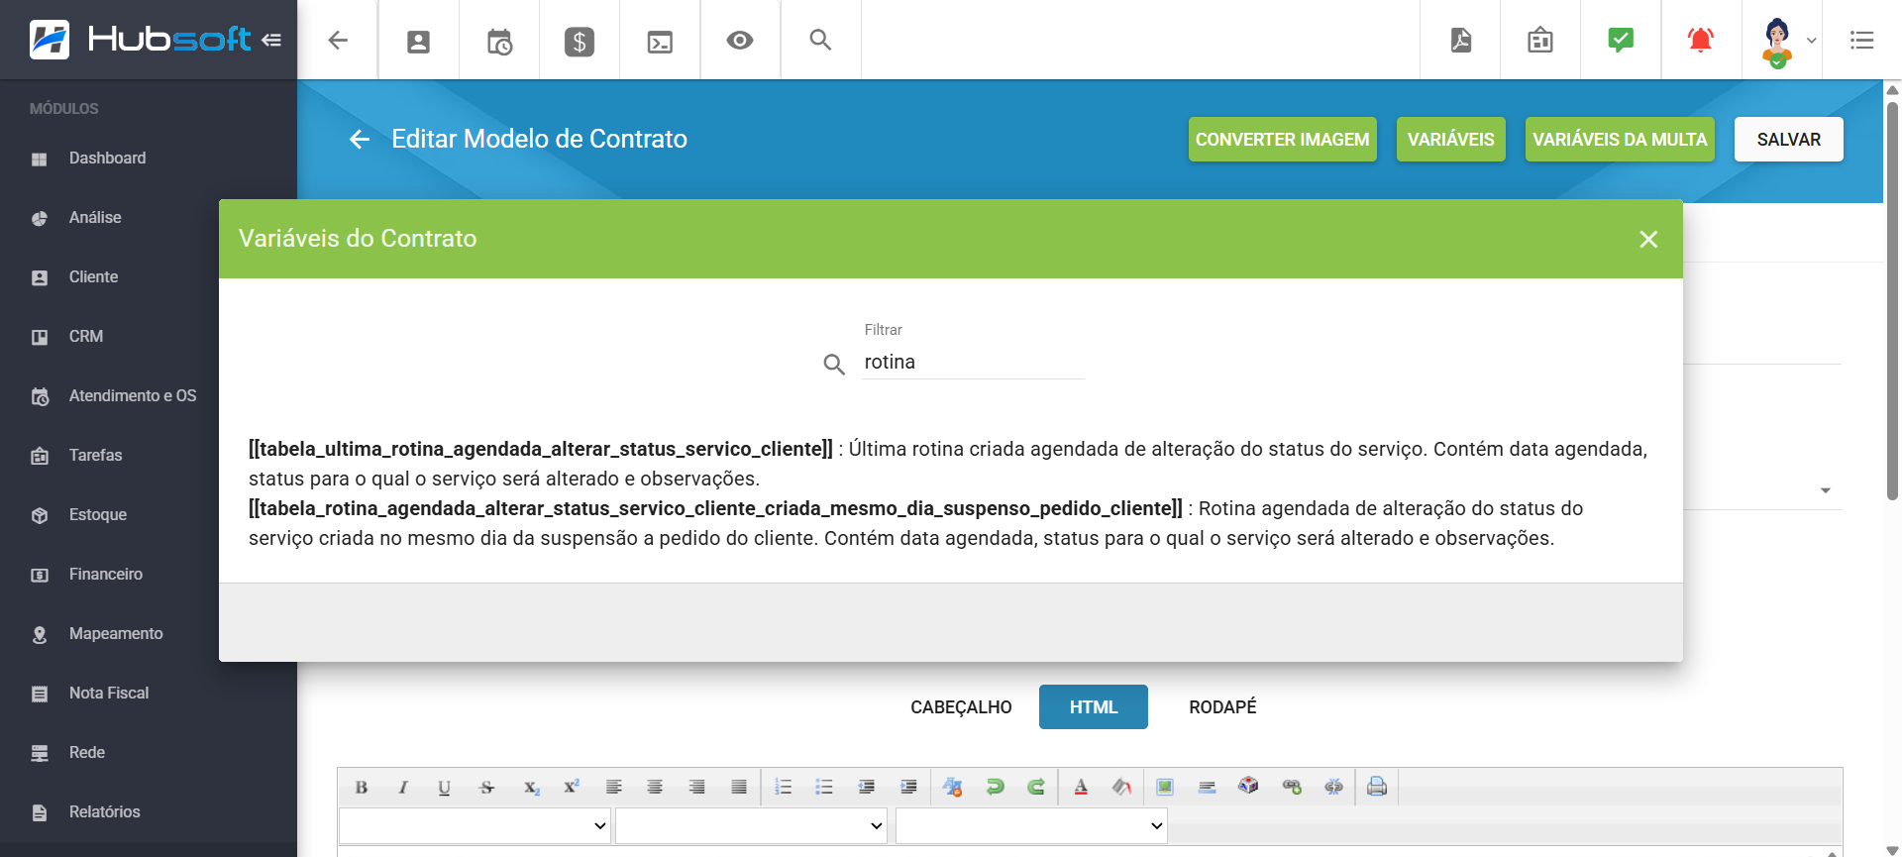Open the user avatar menu
This screenshot has height=857, width=1902.
click(x=1788, y=41)
